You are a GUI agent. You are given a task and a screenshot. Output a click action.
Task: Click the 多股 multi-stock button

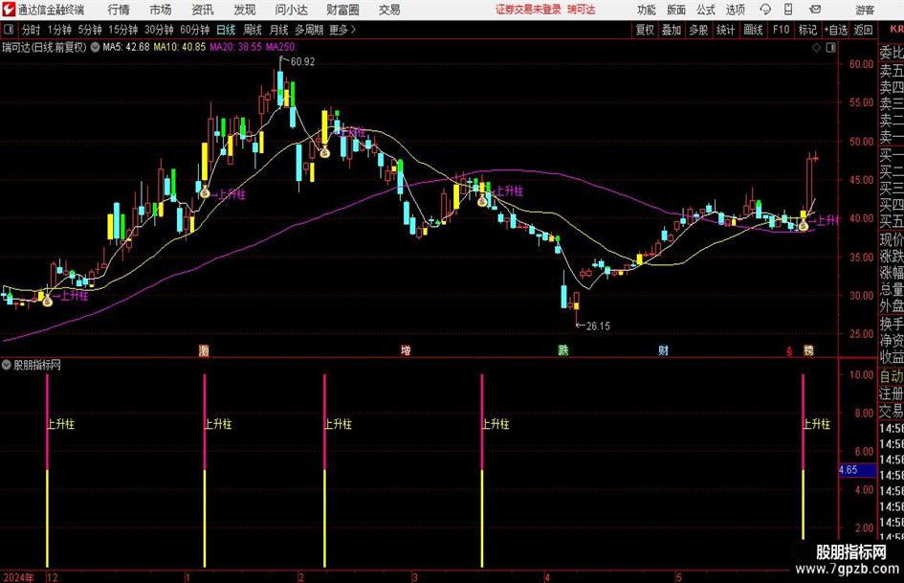tap(698, 30)
